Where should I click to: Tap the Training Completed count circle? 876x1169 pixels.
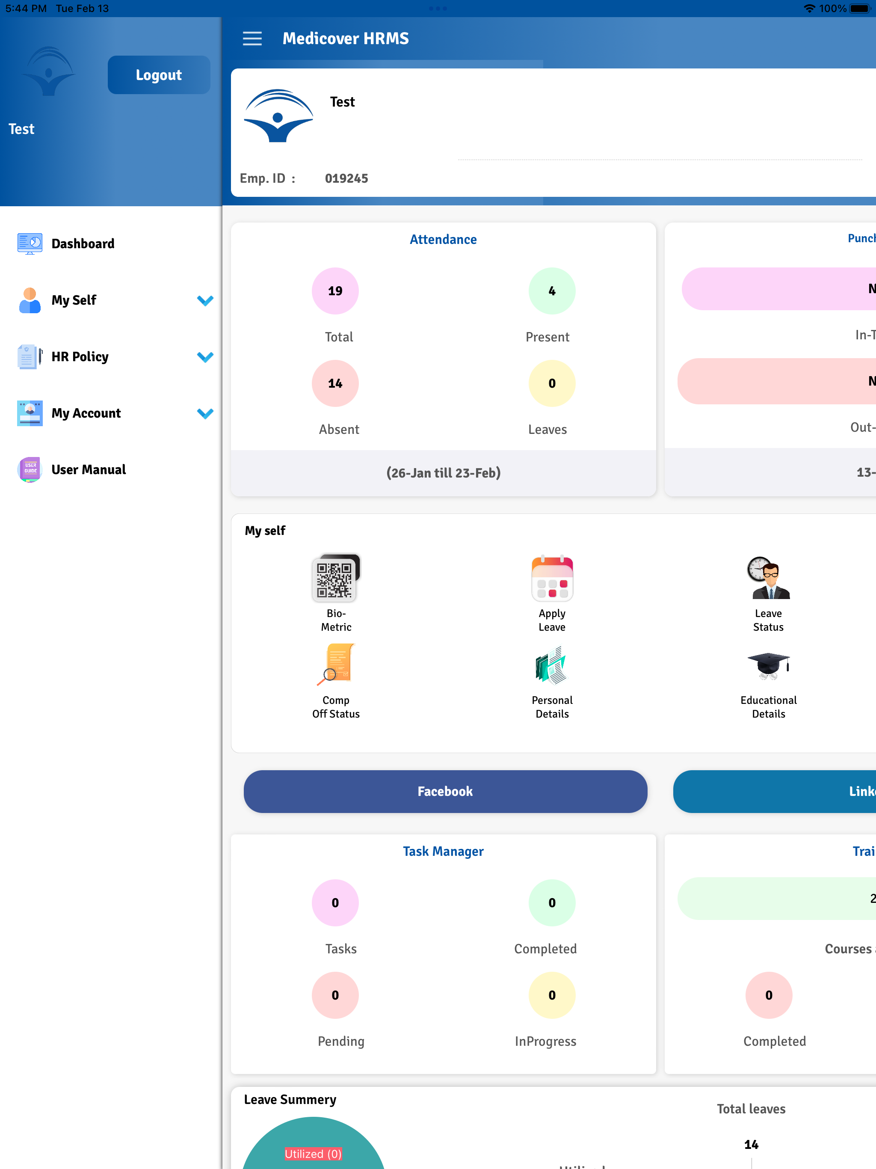tap(769, 995)
